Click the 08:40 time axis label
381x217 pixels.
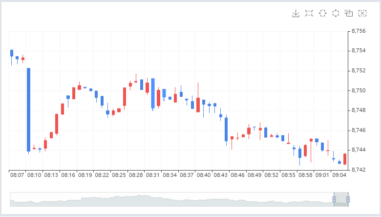pyautogui.click(x=204, y=175)
